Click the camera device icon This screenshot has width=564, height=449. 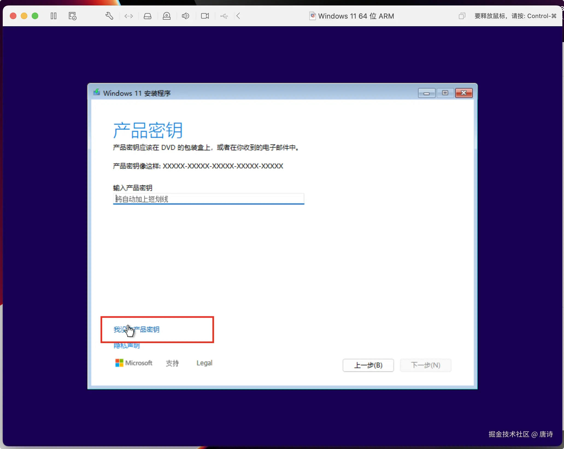pyautogui.click(x=205, y=16)
